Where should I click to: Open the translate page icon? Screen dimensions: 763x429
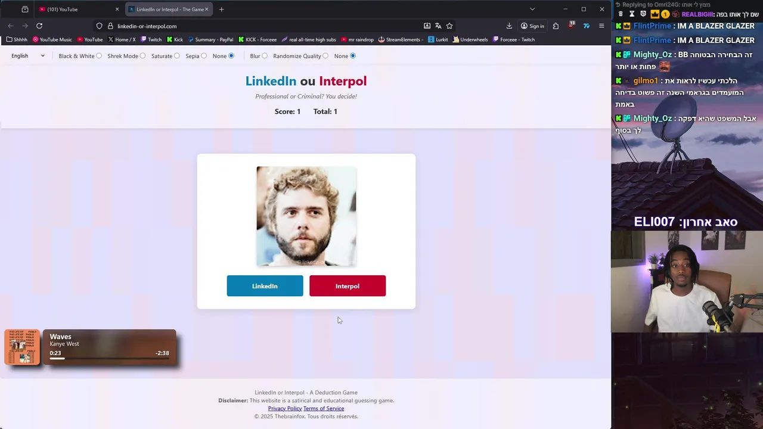coord(438,26)
